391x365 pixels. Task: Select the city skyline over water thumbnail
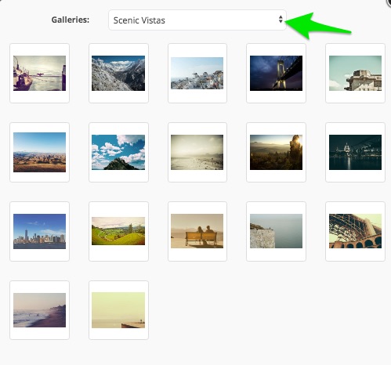coord(39,231)
